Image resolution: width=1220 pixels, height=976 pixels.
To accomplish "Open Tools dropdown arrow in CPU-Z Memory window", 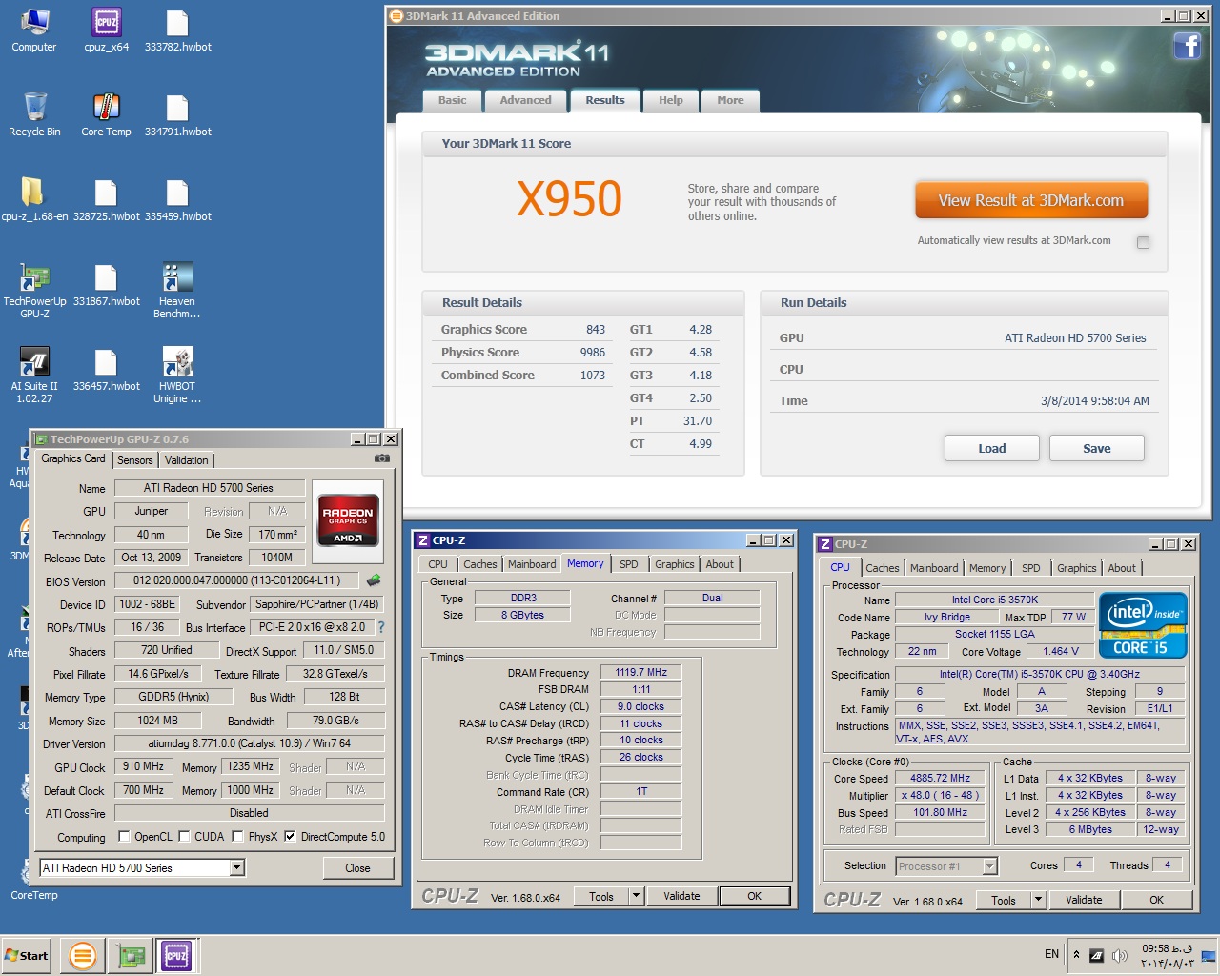I will click(636, 896).
